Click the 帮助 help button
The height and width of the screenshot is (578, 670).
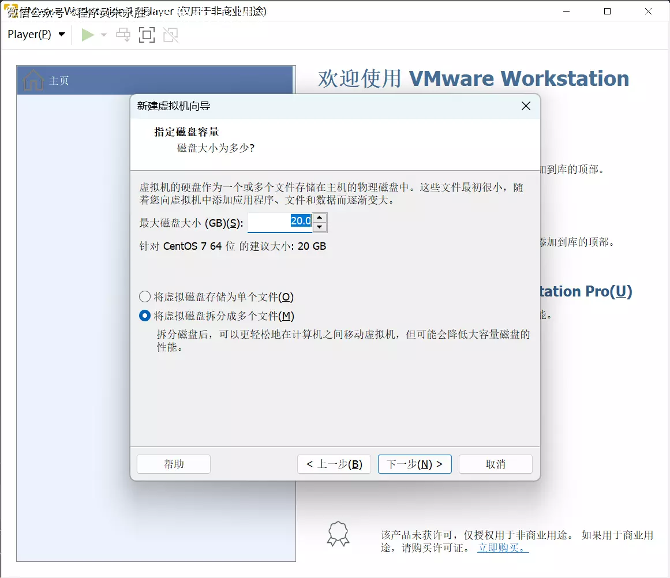click(x=174, y=464)
